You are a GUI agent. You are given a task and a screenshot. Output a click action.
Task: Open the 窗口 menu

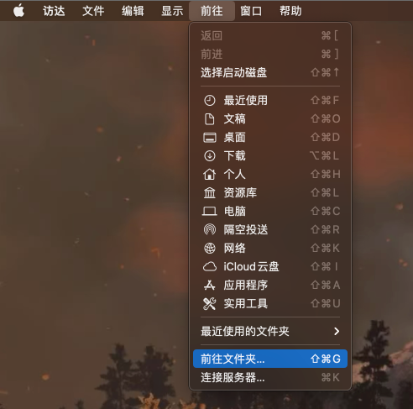coord(251,11)
